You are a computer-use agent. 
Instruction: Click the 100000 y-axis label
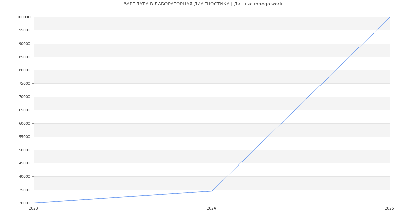click(23, 17)
